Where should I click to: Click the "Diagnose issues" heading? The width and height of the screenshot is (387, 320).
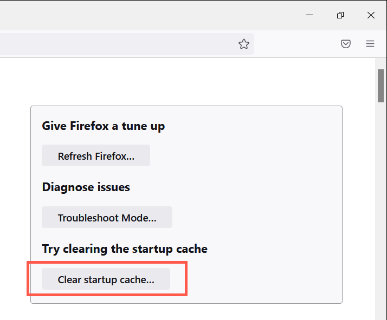coord(86,187)
